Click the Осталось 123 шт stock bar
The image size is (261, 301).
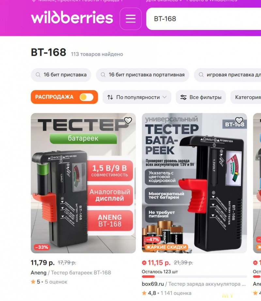[x=194, y=277]
